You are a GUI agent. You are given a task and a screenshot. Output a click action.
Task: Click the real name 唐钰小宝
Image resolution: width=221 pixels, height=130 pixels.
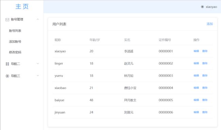(130, 88)
